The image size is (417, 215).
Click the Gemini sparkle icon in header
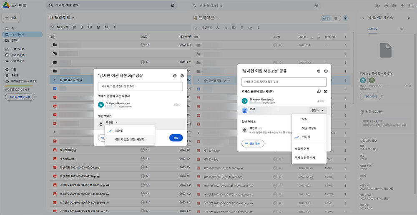[402, 5]
